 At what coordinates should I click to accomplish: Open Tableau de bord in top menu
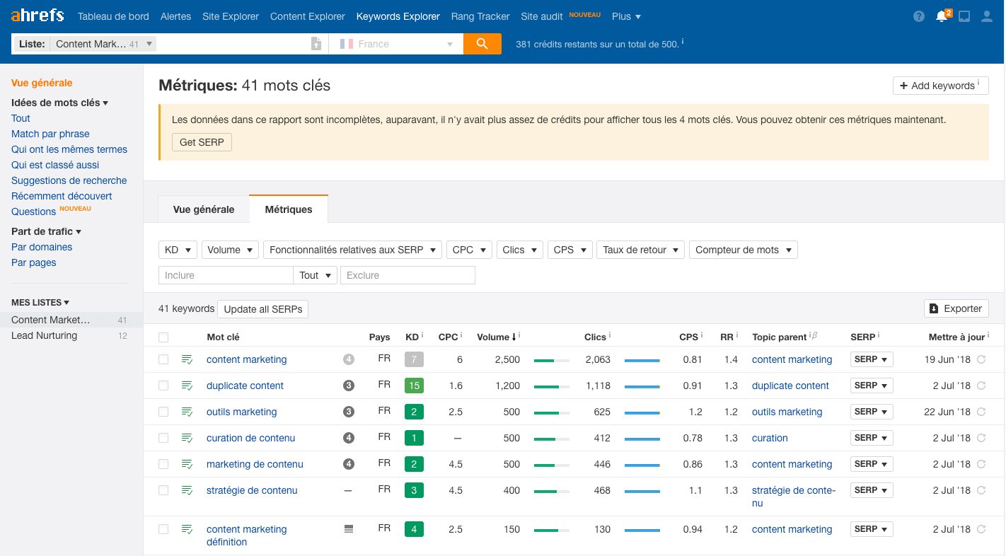click(x=113, y=16)
